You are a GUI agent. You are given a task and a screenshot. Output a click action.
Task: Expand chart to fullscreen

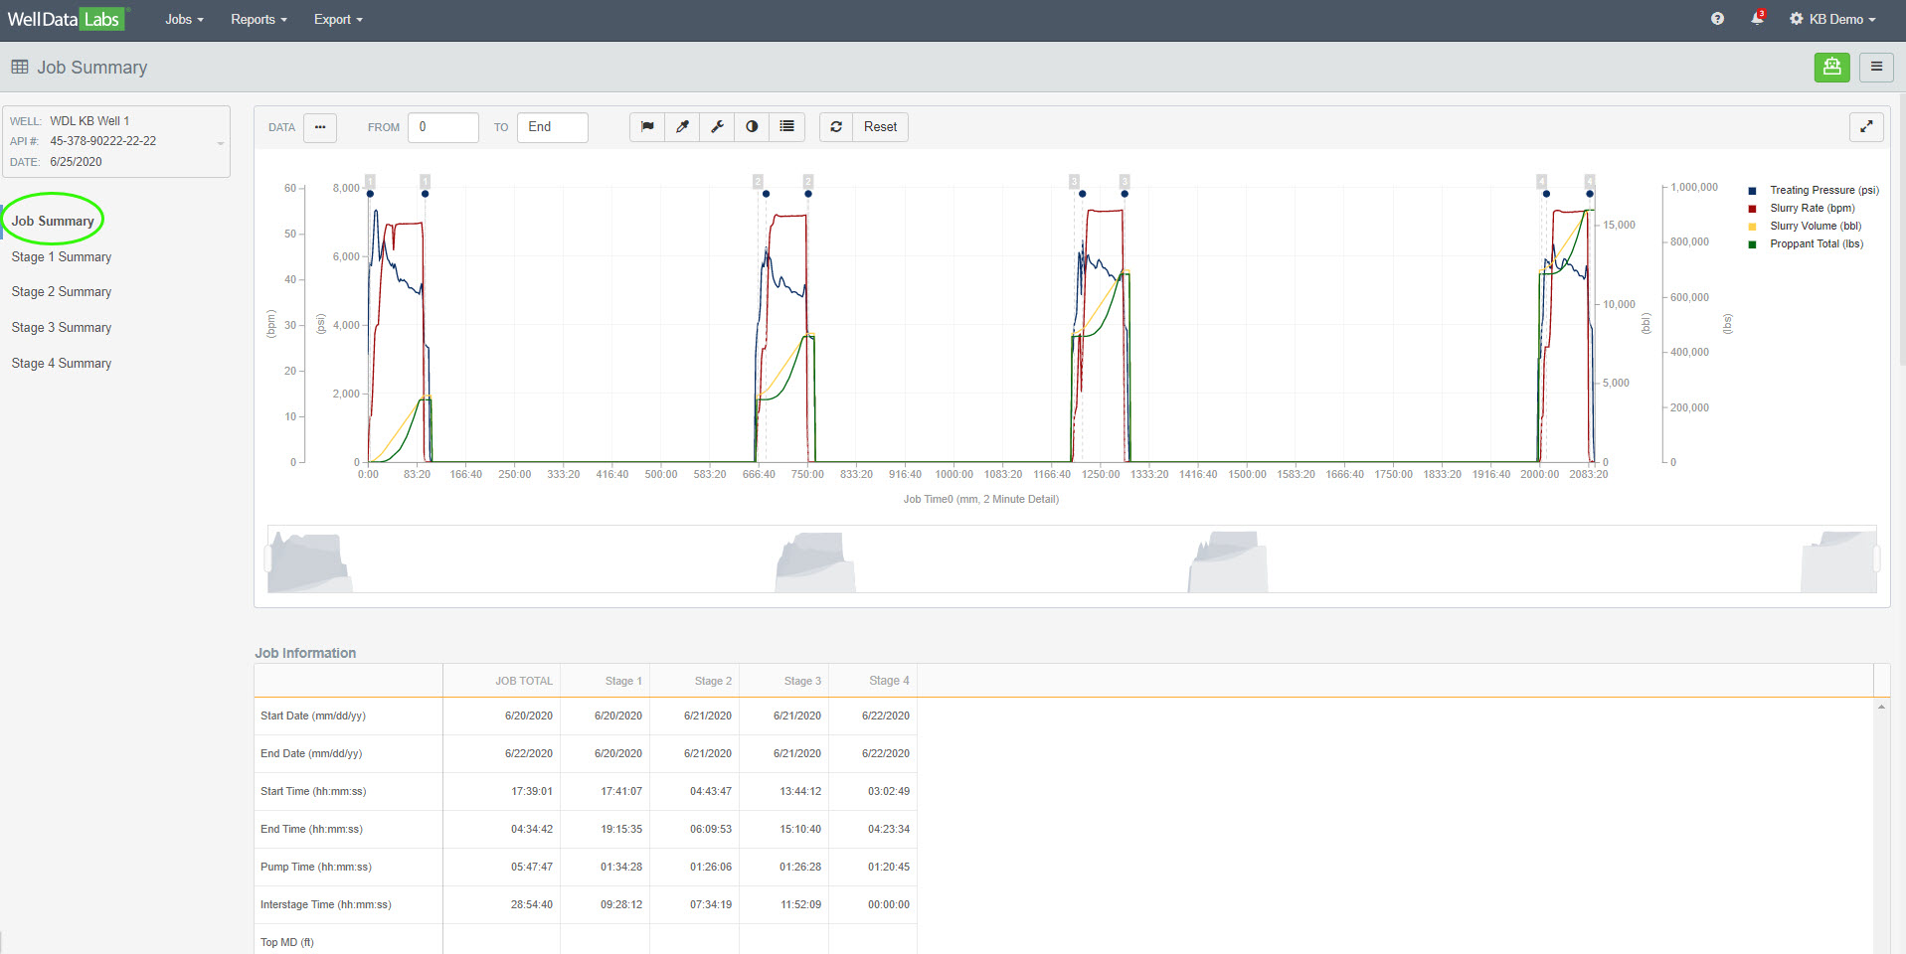click(1866, 127)
